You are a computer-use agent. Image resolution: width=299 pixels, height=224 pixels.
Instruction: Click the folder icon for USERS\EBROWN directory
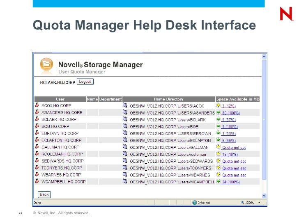(125, 133)
